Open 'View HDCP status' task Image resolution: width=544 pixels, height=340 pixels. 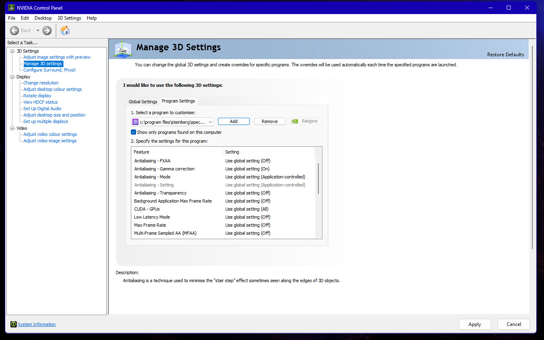click(x=41, y=102)
